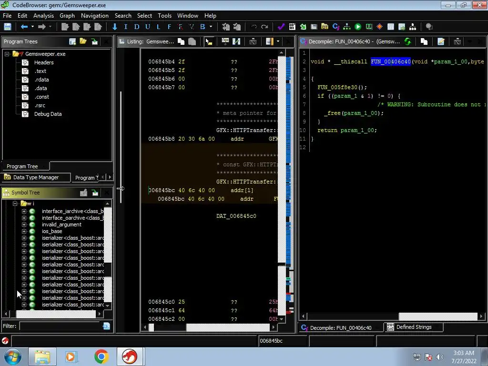Viewport: 488px width, 366px height.
Task: Toggle navigation by Label (L) icon
Action: (158, 27)
